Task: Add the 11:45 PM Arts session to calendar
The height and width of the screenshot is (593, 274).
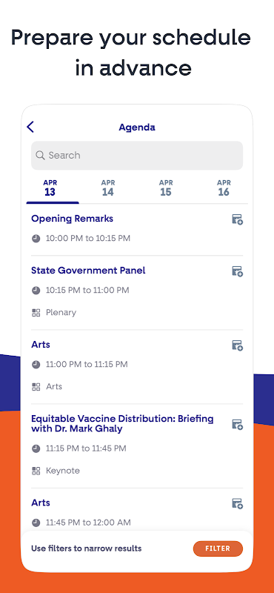Action: point(237,504)
